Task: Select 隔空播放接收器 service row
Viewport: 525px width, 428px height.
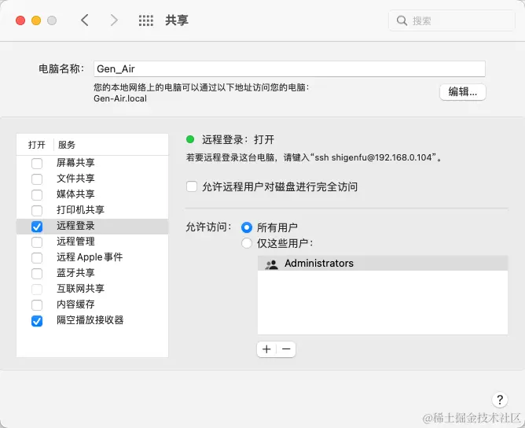Action: pyautogui.click(x=93, y=321)
